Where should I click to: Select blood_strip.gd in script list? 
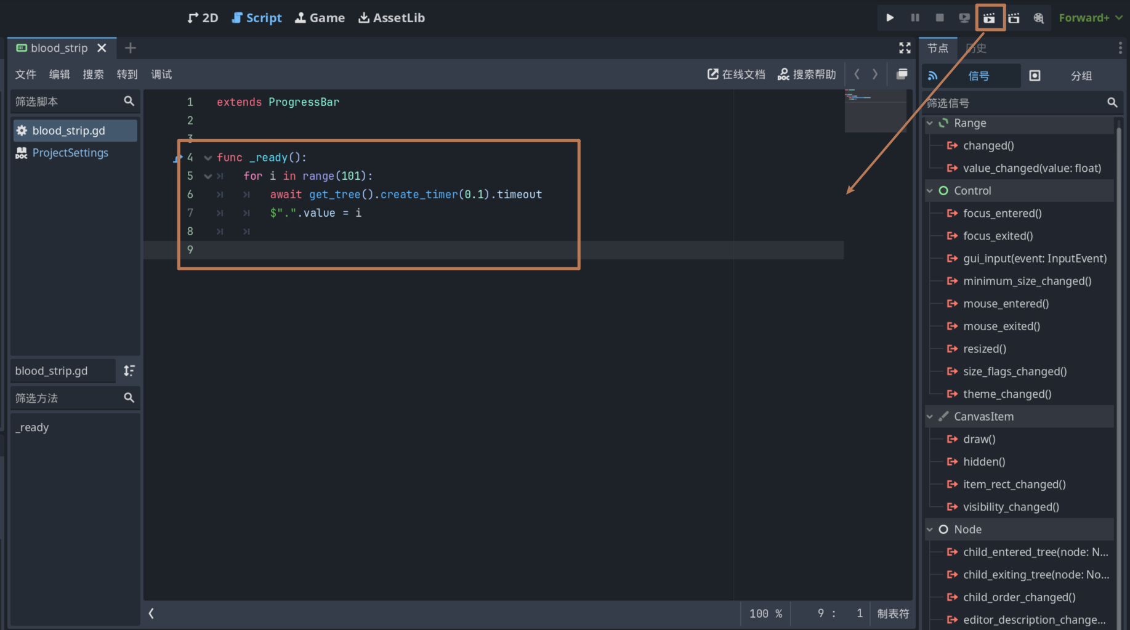point(75,131)
